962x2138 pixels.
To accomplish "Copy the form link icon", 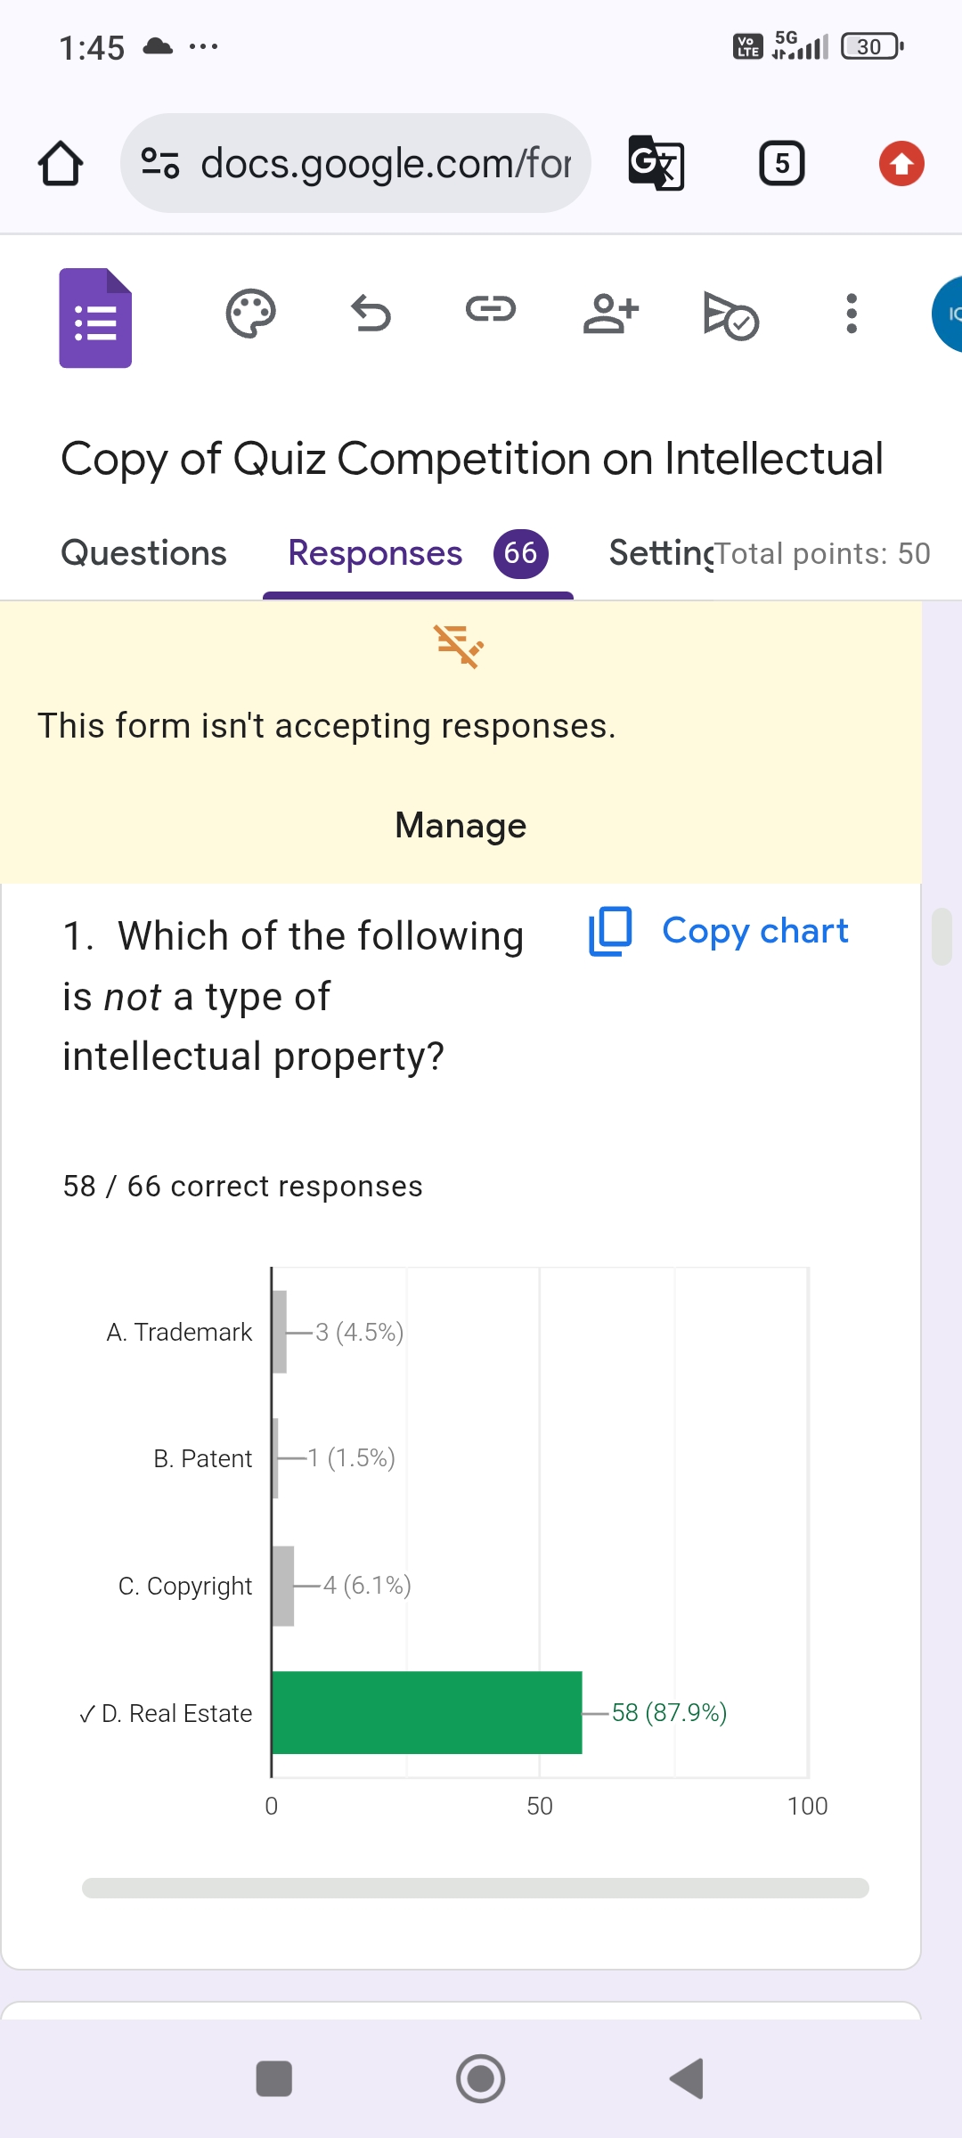I will click(x=491, y=310).
